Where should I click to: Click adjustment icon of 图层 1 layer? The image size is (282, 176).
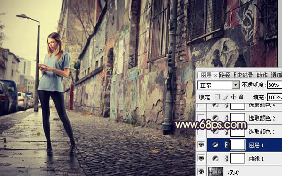215,145
